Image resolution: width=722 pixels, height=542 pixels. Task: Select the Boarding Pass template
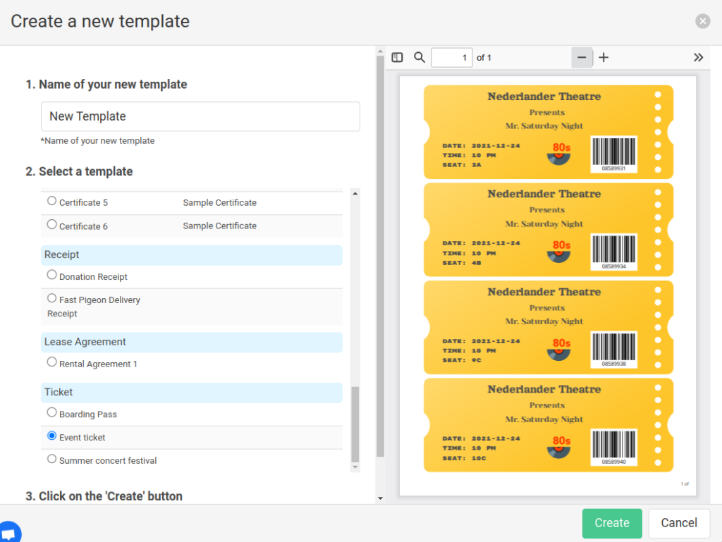tap(51, 412)
